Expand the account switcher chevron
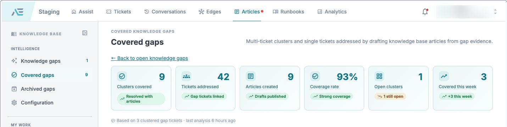Image resolution: width=507 pixels, height=127 pixels. click(x=495, y=12)
